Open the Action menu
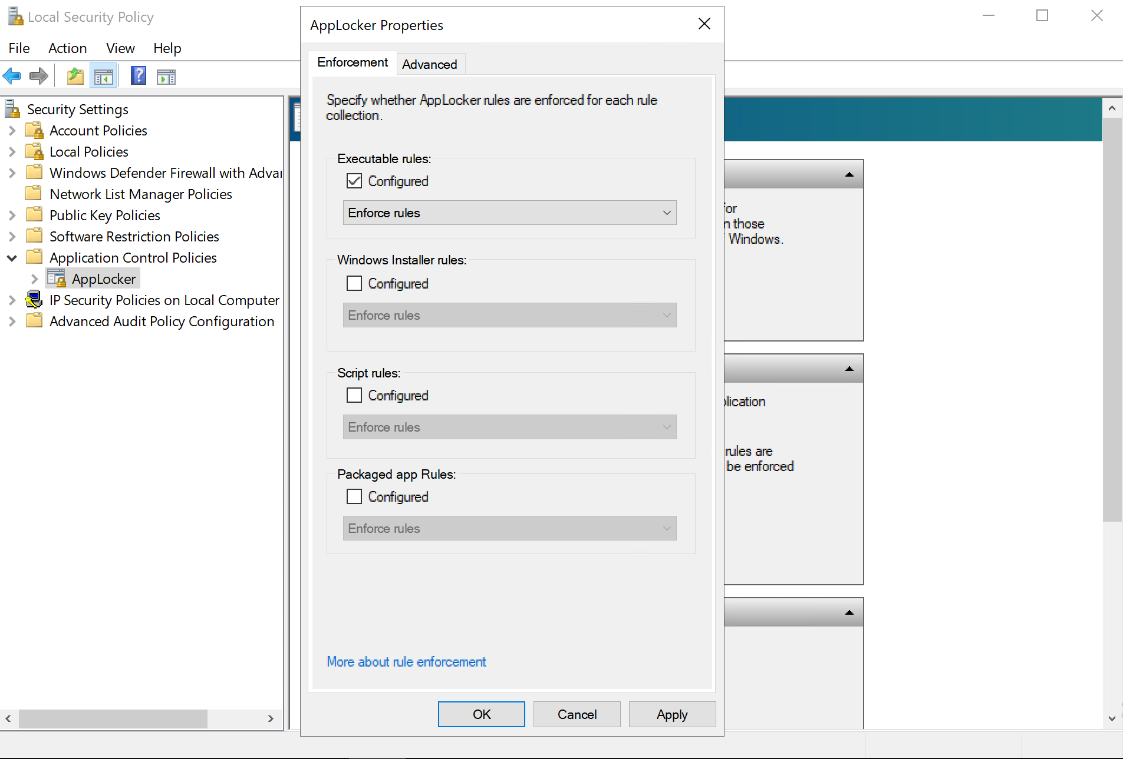Viewport: 1123px width, 759px height. pyautogui.click(x=67, y=48)
